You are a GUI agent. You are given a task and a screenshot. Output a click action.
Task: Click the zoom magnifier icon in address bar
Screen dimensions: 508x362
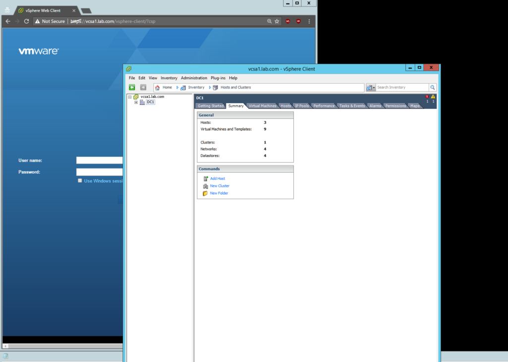pos(269,21)
